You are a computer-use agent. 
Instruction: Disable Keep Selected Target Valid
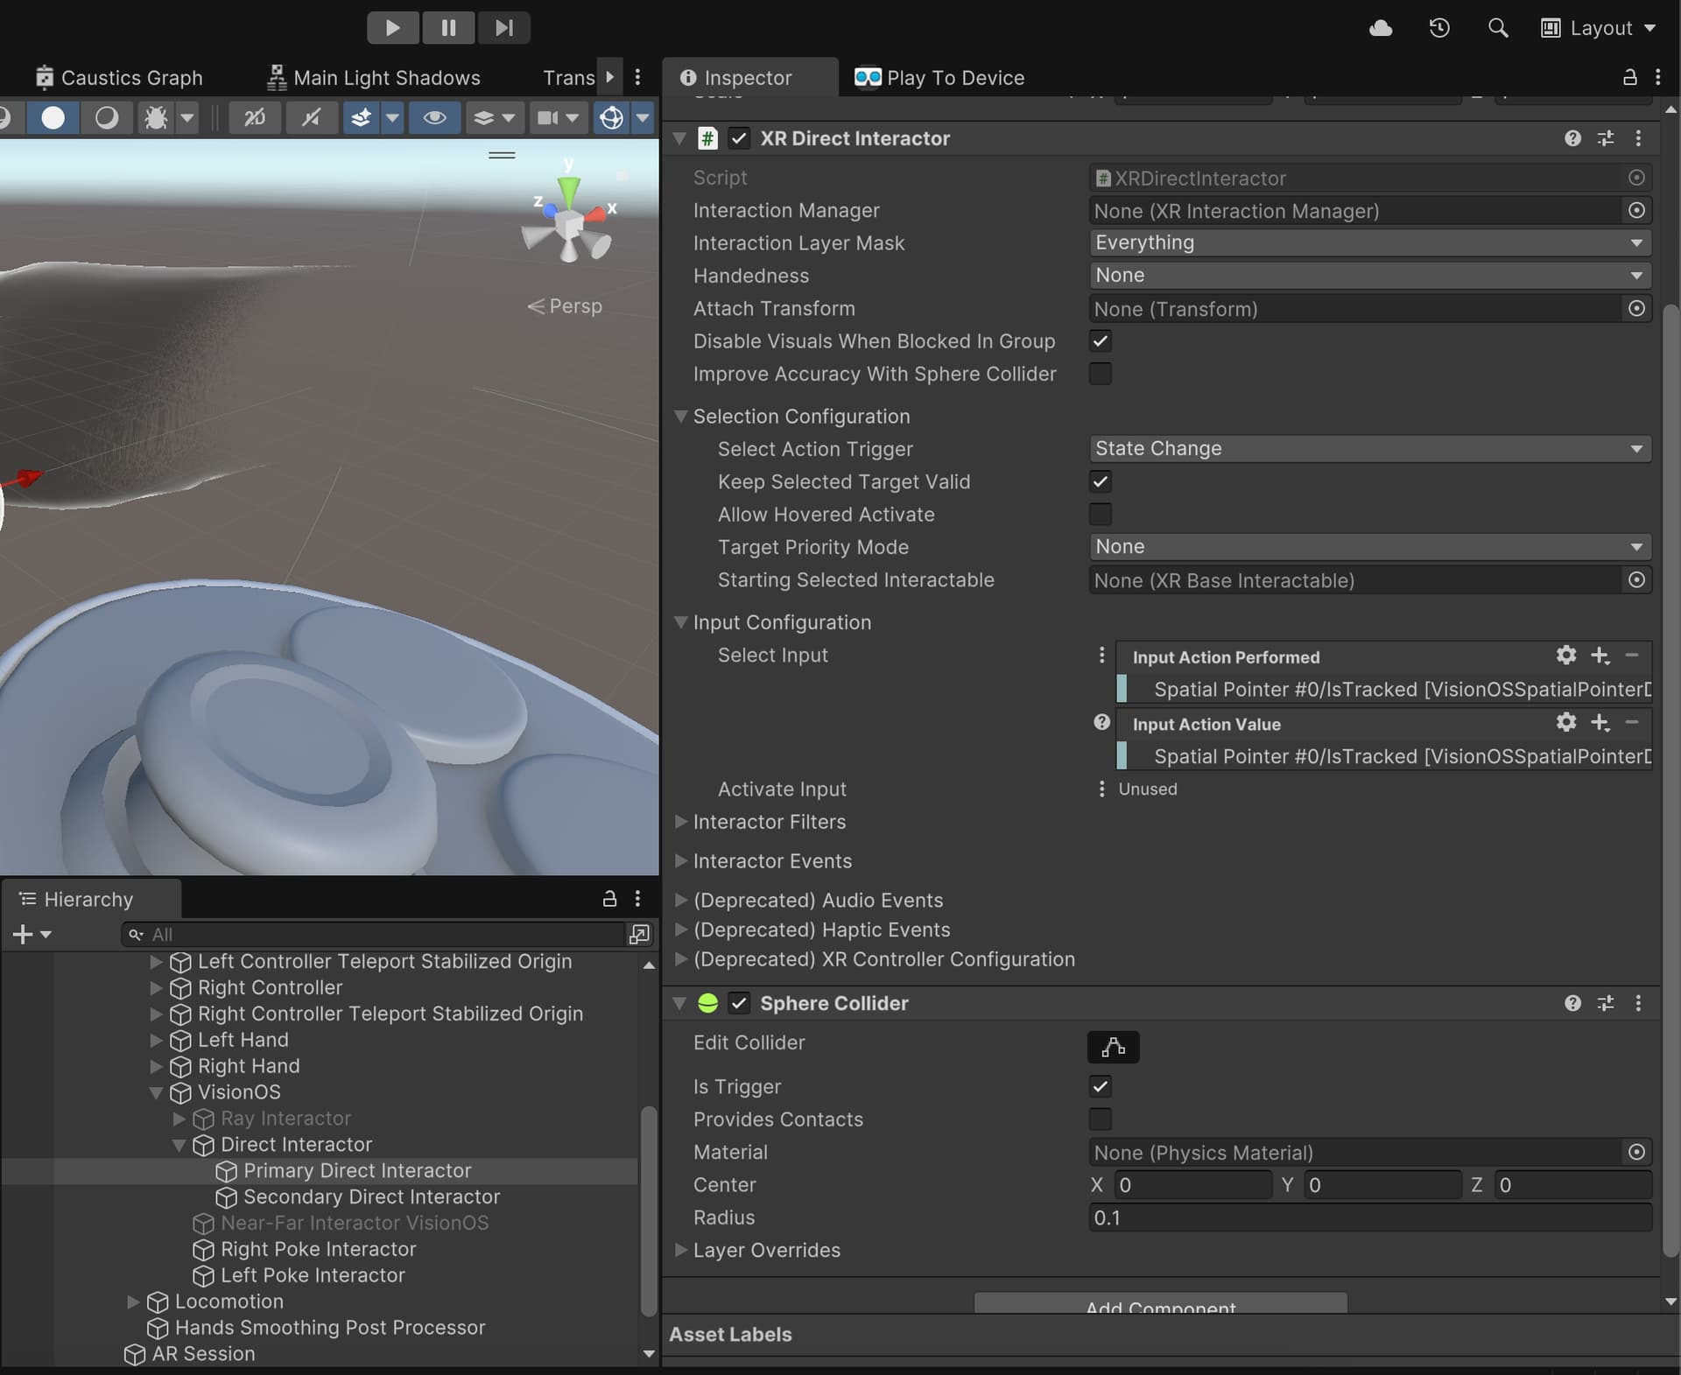tap(1101, 481)
